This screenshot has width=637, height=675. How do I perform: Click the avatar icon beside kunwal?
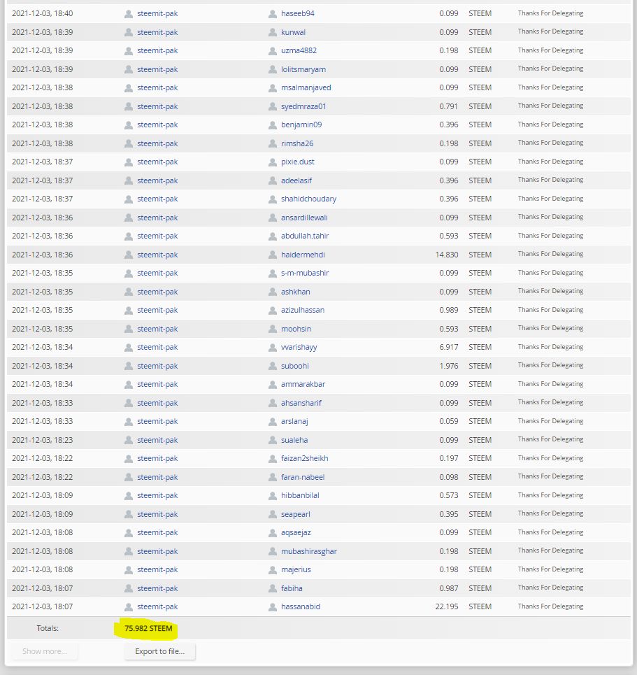coord(273,33)
